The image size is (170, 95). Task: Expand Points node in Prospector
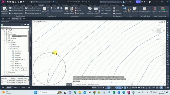(5, 32)
